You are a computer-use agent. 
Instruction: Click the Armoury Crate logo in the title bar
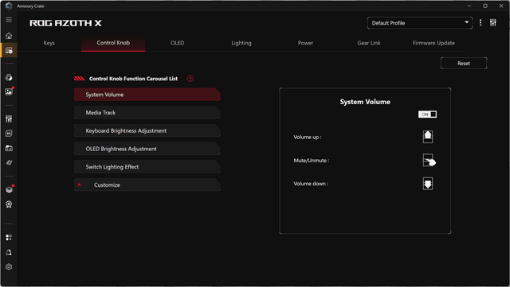point(9,6)
